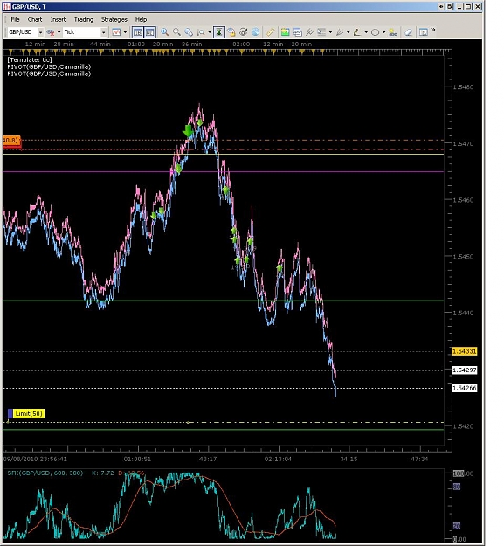
Task: Click the double-magnifier zoom icon
Action: coord(189,32)
